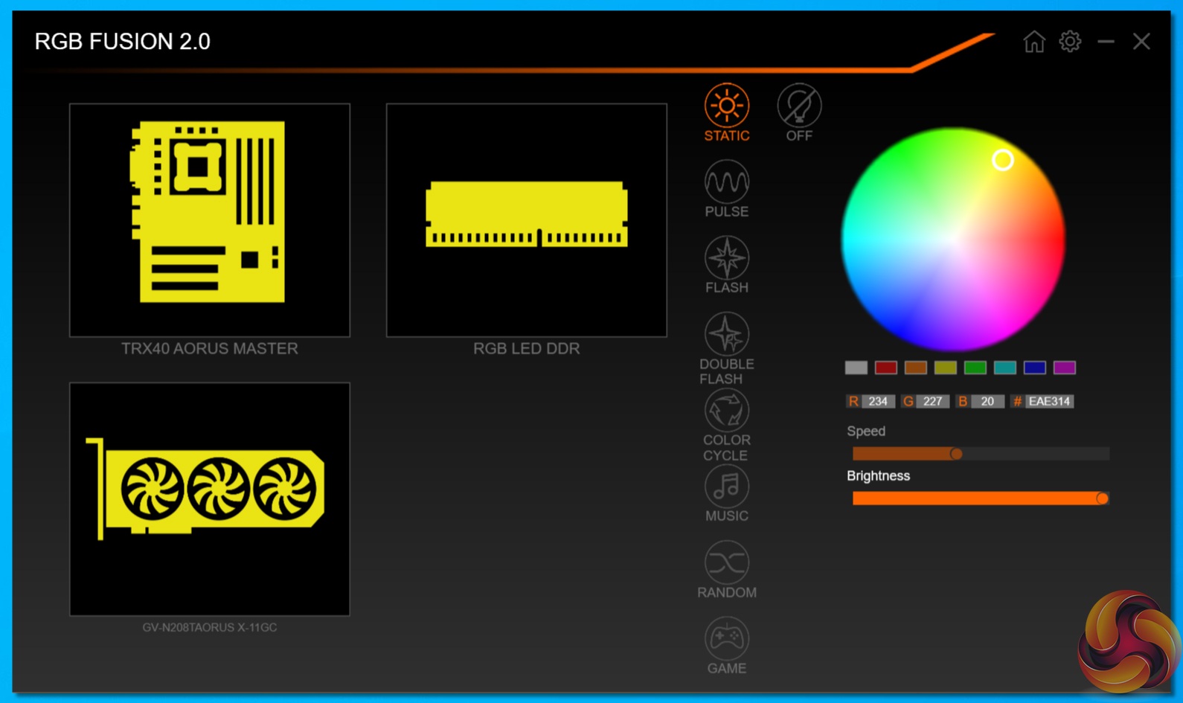Select the Game lighting mode
The height and width of the screenshot is (703, 1183).
(727, 638)
